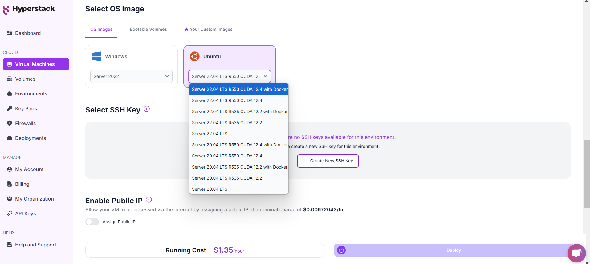Select plain Server 20.04 LTS option
This screenshot has width=590, height=264.
[210, 189]
